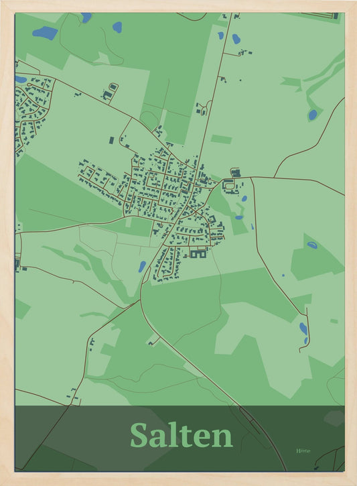This screenshot has height=486, width=357.
Task: Click the U-shaped building complex south of town
Action: click(x=198, y=255)
